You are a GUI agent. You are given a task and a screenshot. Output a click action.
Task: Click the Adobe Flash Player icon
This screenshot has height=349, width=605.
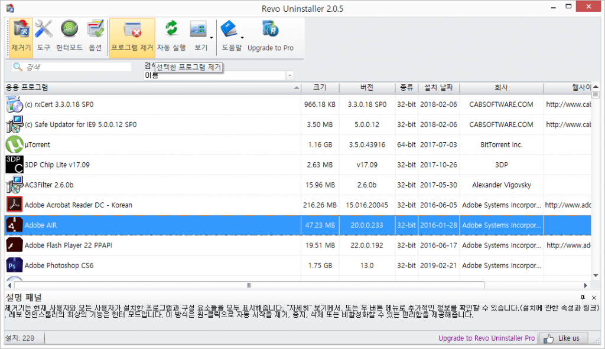click(14, 245)
